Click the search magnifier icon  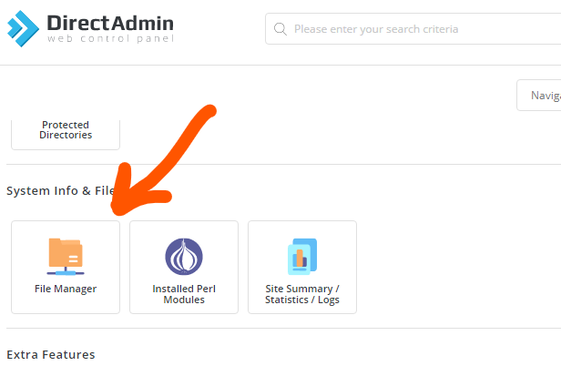[280, 29]
